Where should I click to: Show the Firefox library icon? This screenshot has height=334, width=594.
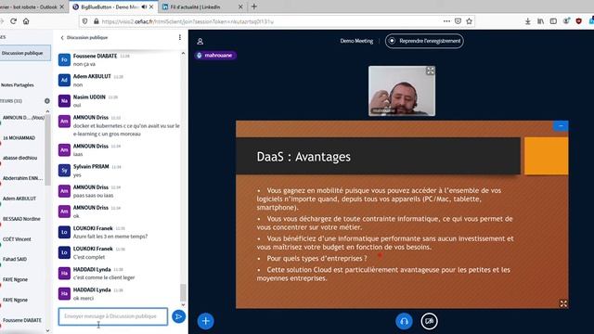point(540,21)
